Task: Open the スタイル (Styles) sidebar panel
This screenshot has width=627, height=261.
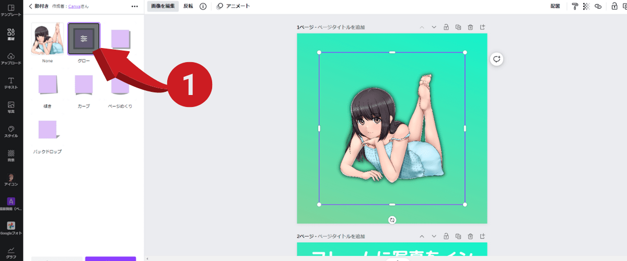Action: pos(11,131)
